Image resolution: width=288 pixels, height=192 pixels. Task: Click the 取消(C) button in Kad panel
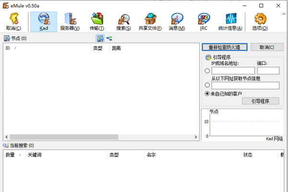point(267,47)
